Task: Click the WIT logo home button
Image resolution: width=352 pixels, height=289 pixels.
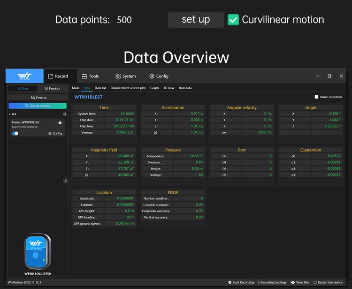Action: pos(24,76)
